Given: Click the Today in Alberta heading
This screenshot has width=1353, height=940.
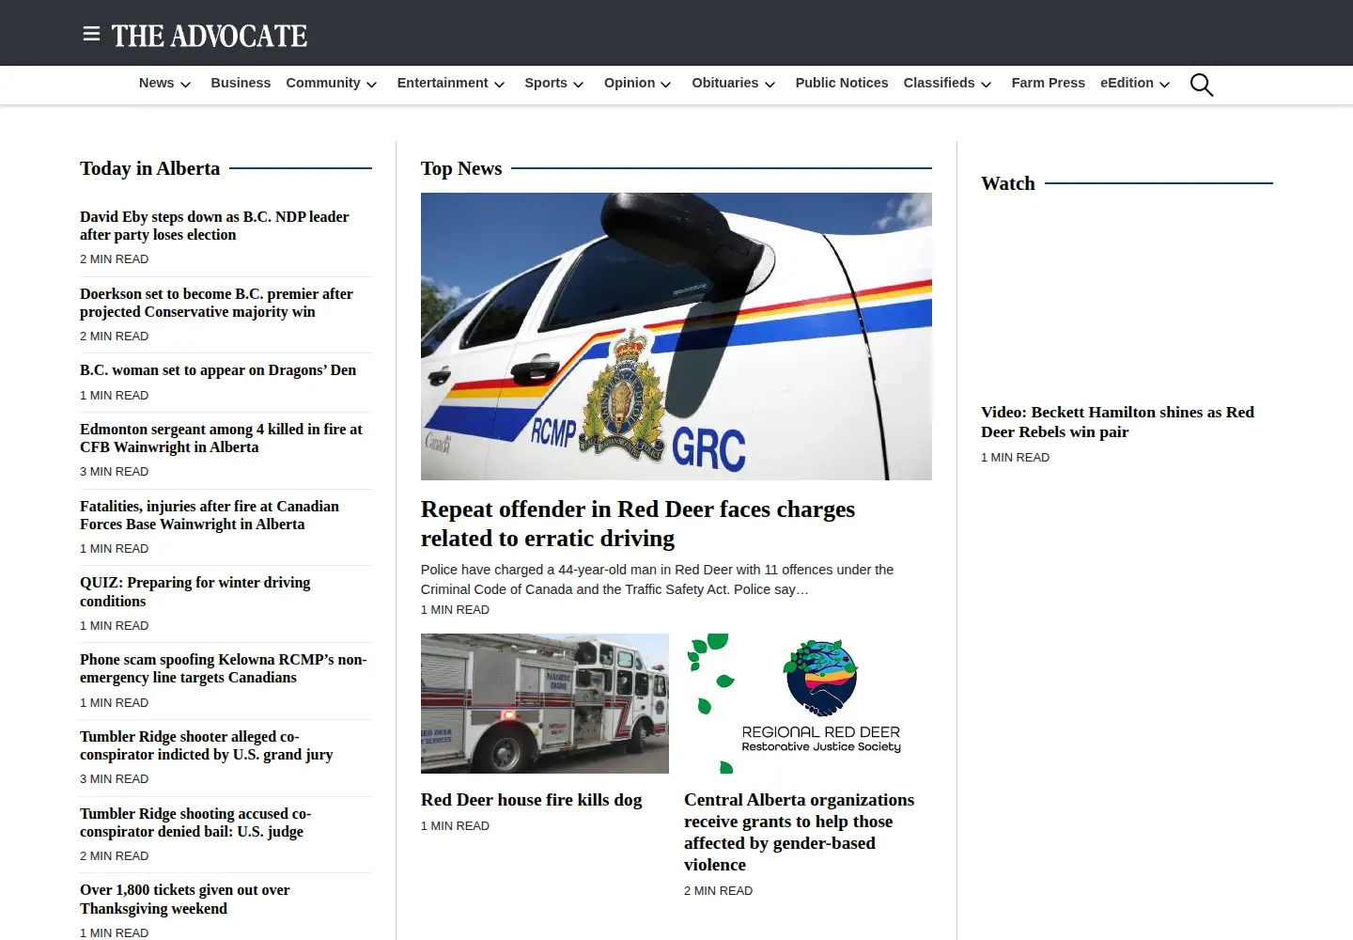Looking at the screenshot, I should coord(149,168).
